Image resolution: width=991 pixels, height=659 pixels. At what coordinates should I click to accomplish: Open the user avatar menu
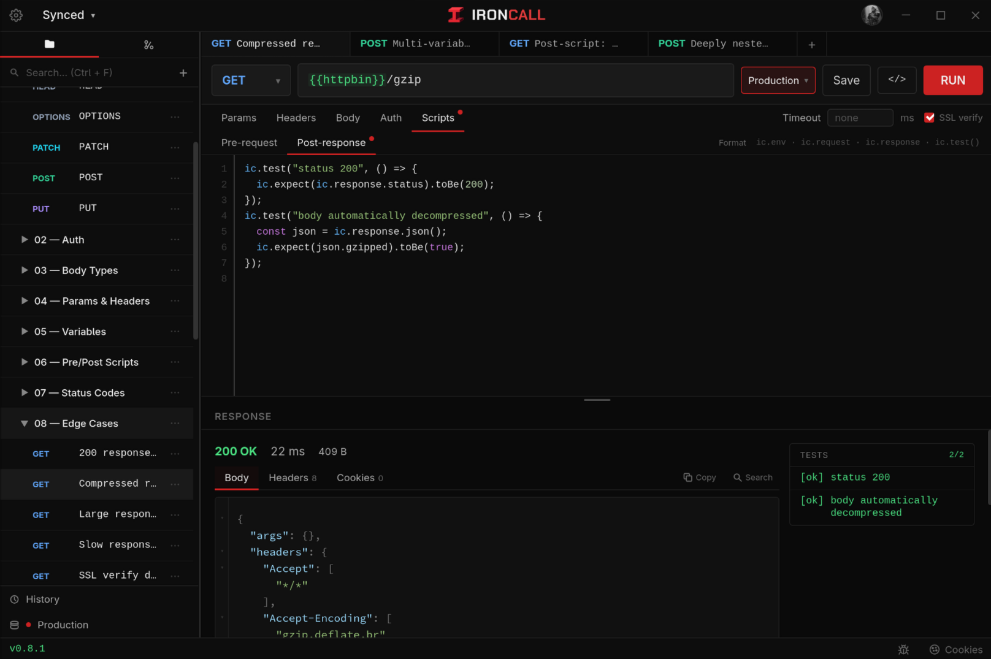coord(871,15)
